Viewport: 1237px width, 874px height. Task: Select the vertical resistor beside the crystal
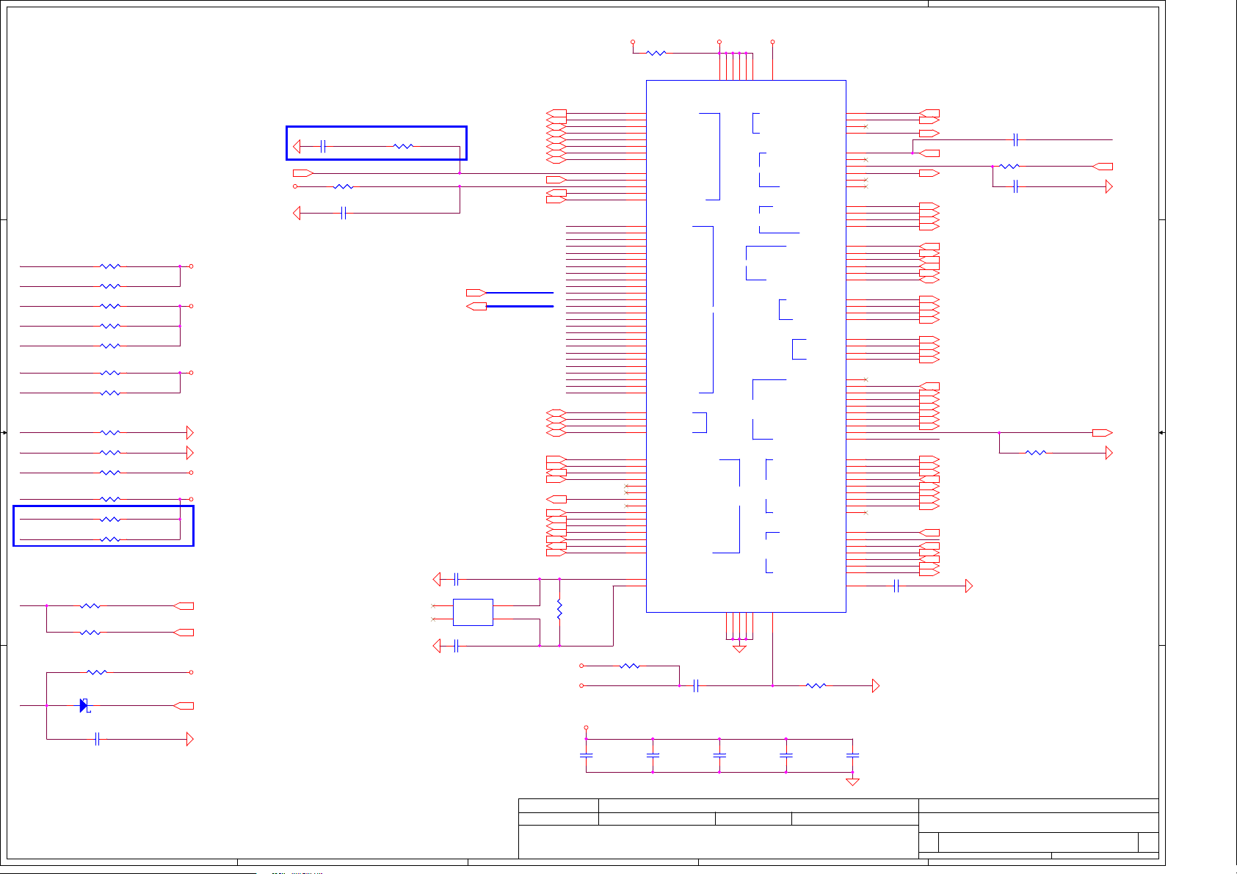tap(559, 609)
